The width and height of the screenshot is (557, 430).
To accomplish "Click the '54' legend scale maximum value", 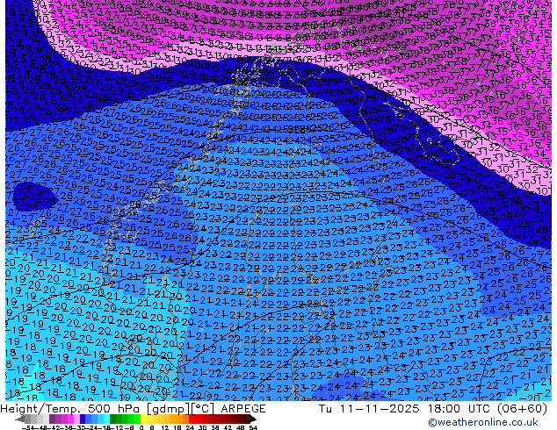I will pyautogui.click(x=252, y=427).
